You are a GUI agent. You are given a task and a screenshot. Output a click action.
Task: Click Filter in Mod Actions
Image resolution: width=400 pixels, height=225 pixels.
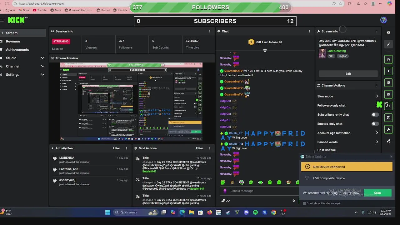(x=199, y=148)
